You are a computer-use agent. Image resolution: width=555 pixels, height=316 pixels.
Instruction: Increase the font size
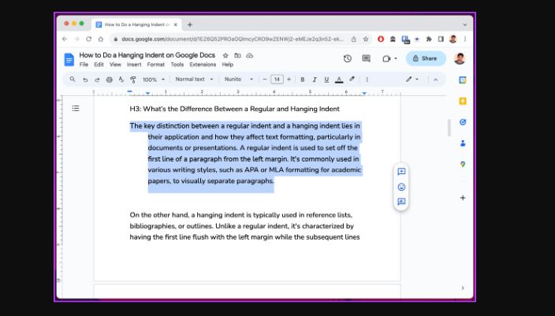click(x=289, y=80)
